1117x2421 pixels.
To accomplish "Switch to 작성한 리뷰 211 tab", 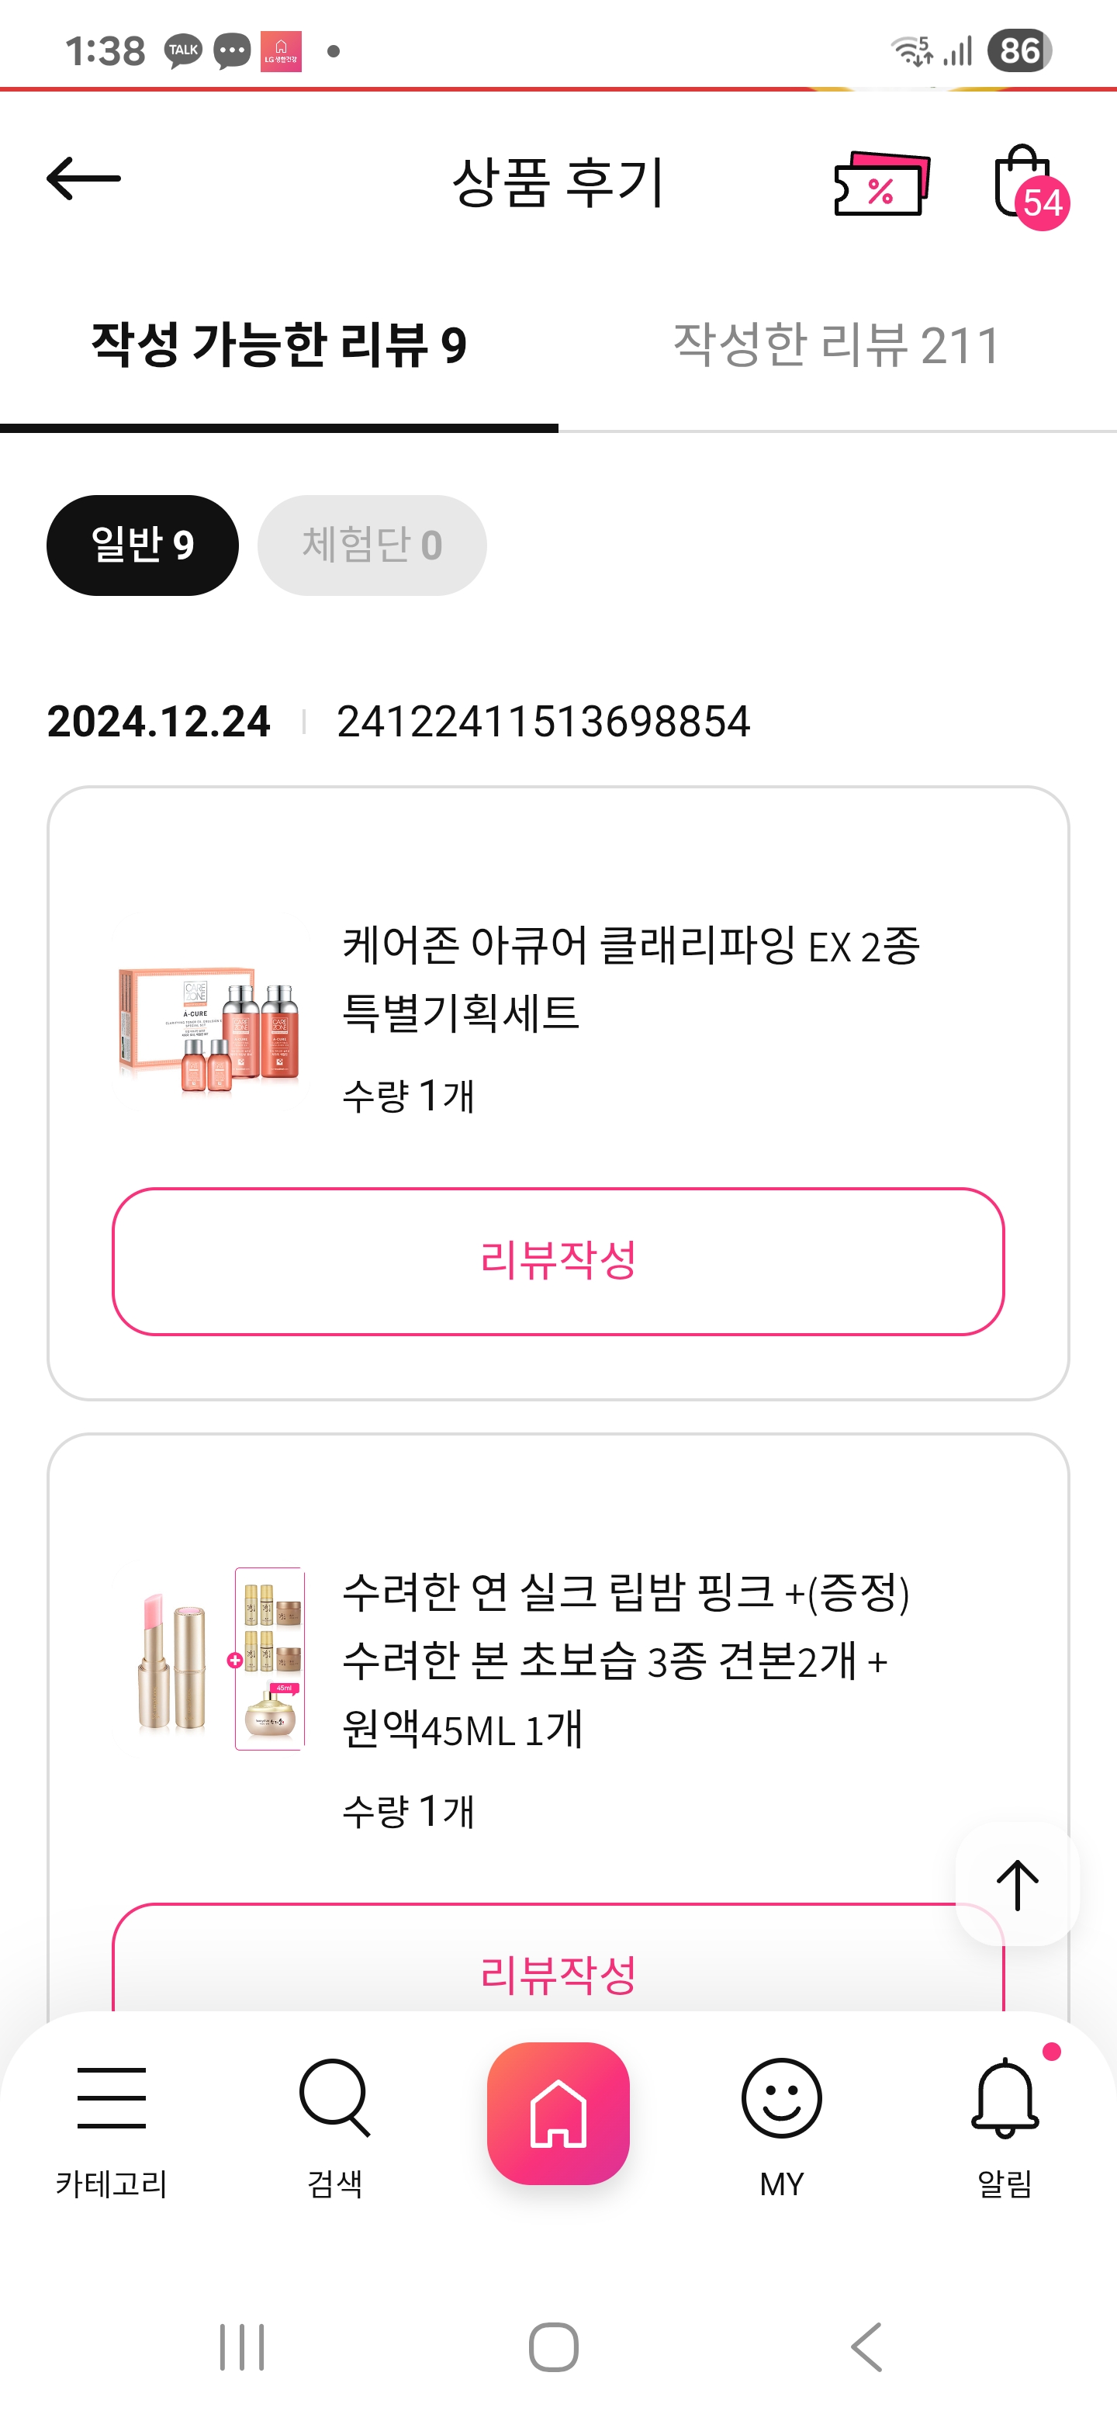I will pos(836,345).
